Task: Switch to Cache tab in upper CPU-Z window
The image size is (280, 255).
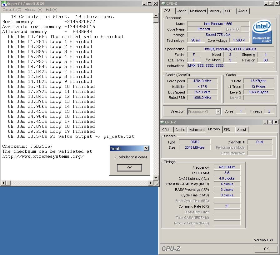Action: tap(182, 11)
